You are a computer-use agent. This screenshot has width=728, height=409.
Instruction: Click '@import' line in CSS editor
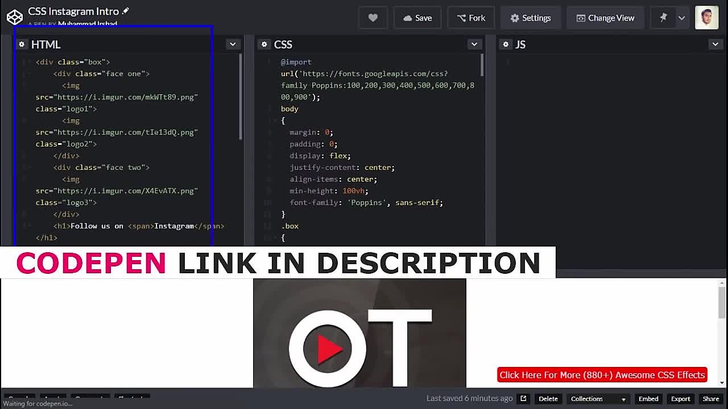[296, 61]
